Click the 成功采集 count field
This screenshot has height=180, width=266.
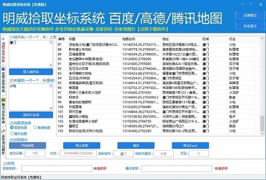[35, 153]
